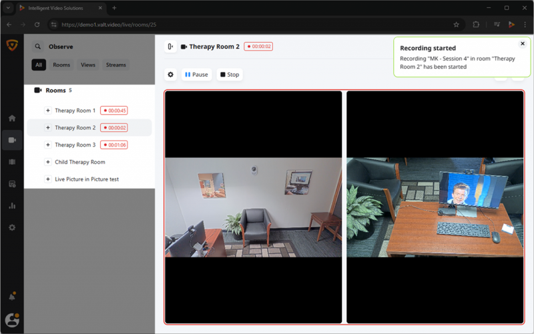The height and width of the screenshot is (334, 534).
Task: Expand Therapy Room 3 plus button
Action: (47, 145)
